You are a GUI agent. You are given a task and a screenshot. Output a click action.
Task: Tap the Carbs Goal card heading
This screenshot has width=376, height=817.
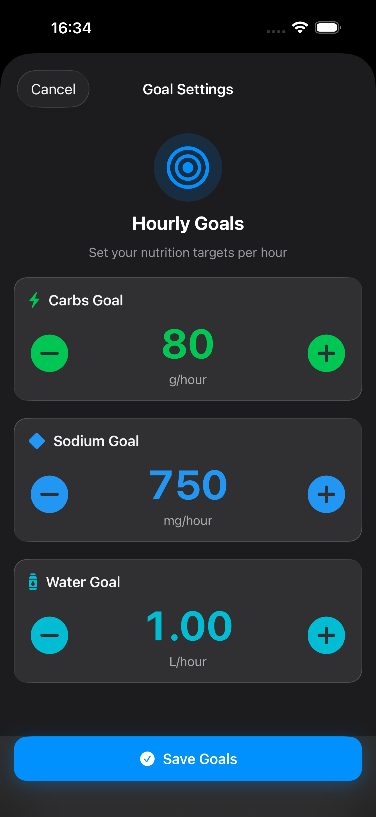coord(86,300)
